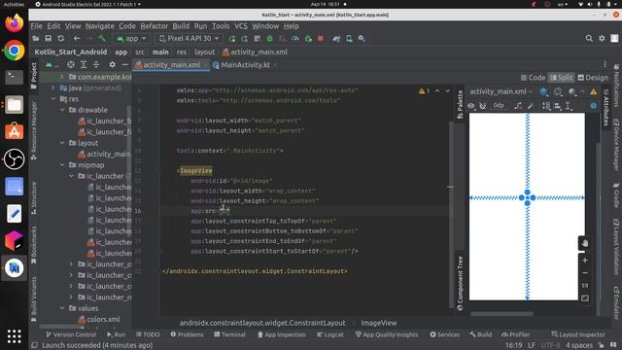Run the app with the green Run icon
Screen dimensions: 622x350
(231, 39)
